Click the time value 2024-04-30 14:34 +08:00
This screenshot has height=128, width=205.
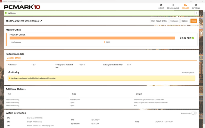coord(164,122)
